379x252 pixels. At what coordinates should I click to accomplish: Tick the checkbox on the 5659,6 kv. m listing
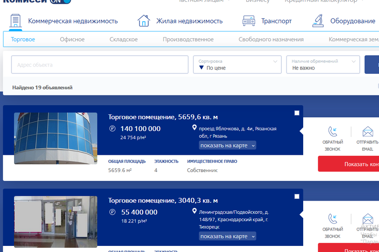[x=297, y=113]
